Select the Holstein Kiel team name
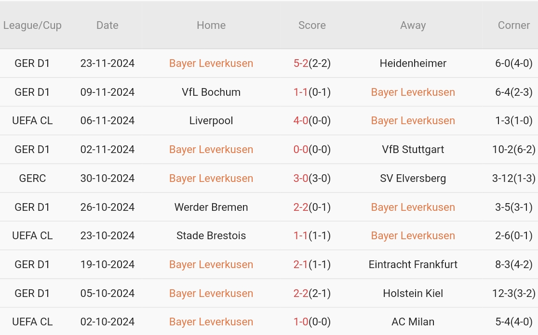 (413, 294)
